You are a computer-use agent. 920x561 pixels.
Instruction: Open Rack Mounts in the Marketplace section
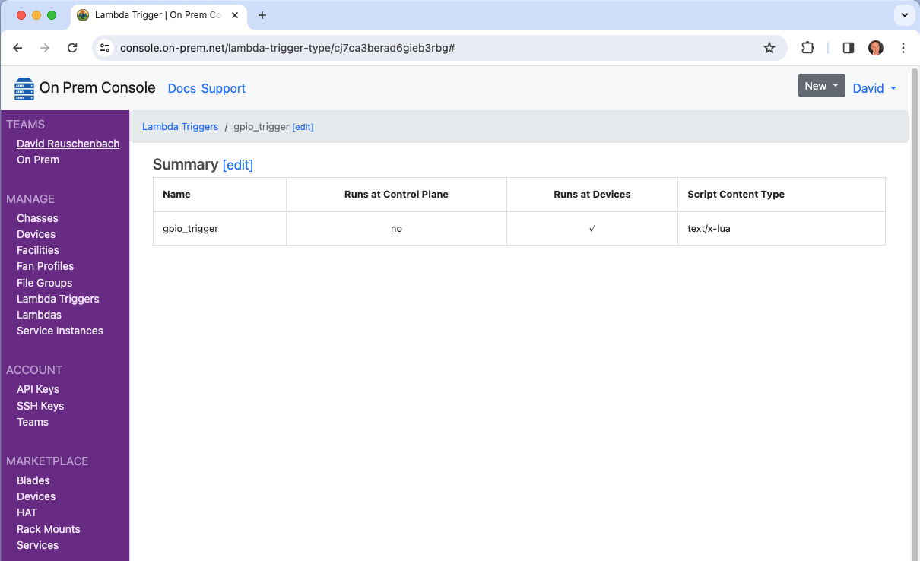click(49, 529)
